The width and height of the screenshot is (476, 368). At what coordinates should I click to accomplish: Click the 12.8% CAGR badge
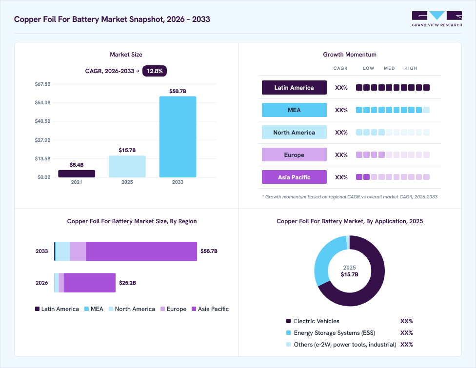click(x=155, y=71)
